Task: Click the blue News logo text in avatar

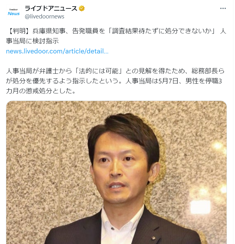Action: 14,14
